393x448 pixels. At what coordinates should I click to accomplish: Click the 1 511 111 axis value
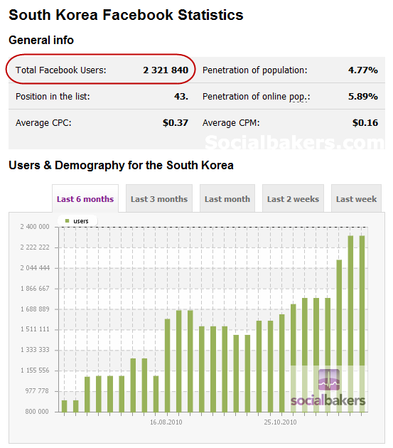pos(35,329)
